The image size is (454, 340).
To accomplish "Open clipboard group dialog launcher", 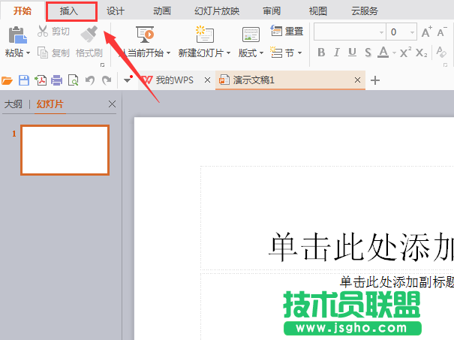I will [x=102, y=65].
